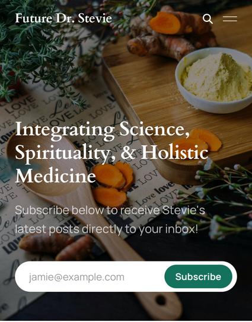Click the Integrating Science headline text
Viewport: 252px width, 322px height.
102,129
